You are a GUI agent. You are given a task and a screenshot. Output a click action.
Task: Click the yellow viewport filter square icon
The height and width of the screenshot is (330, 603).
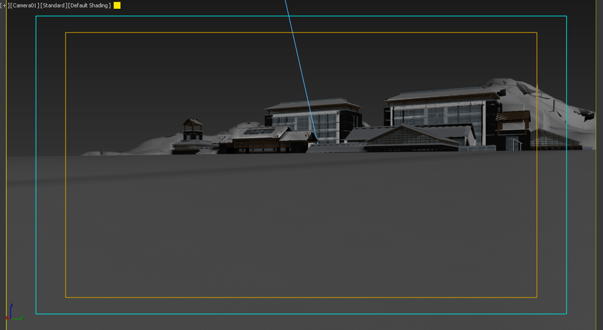tap(117, 5)
